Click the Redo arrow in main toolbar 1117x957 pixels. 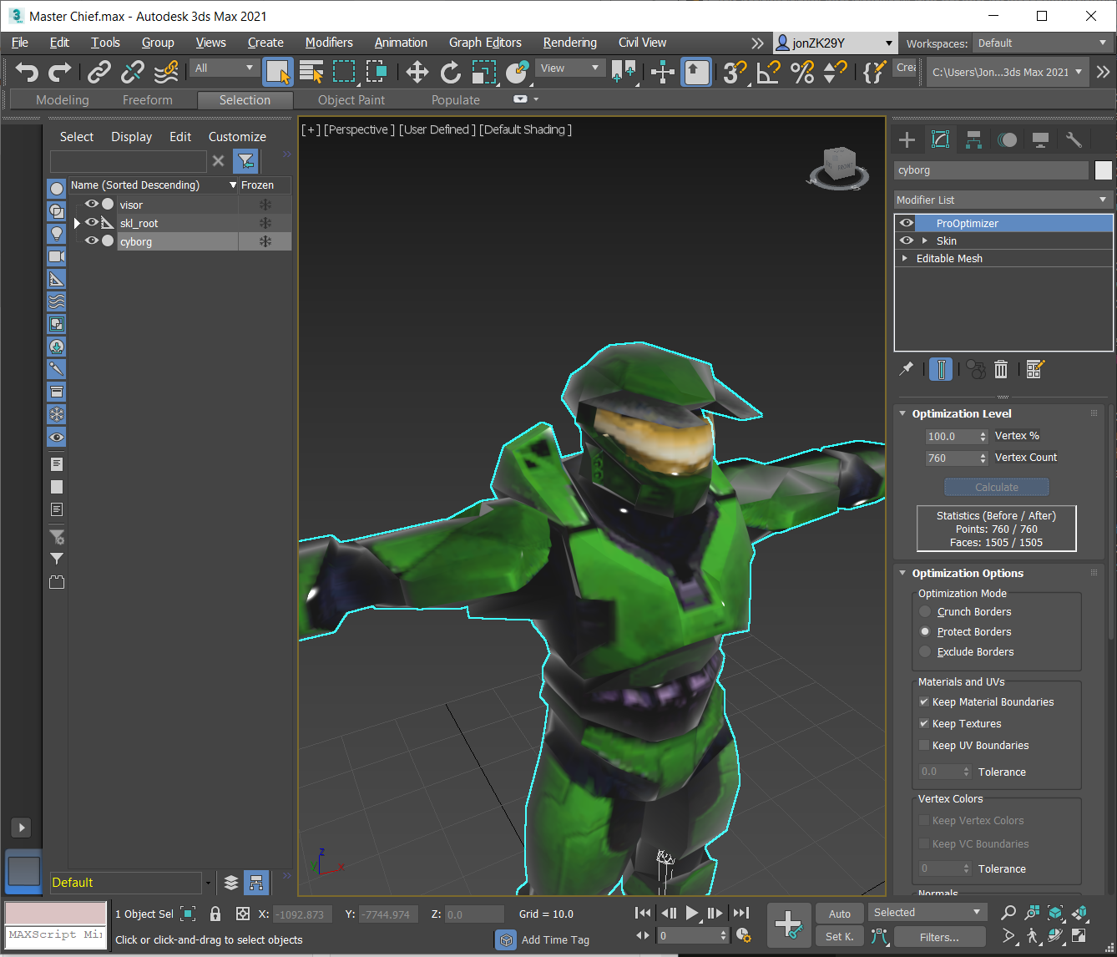60,73
